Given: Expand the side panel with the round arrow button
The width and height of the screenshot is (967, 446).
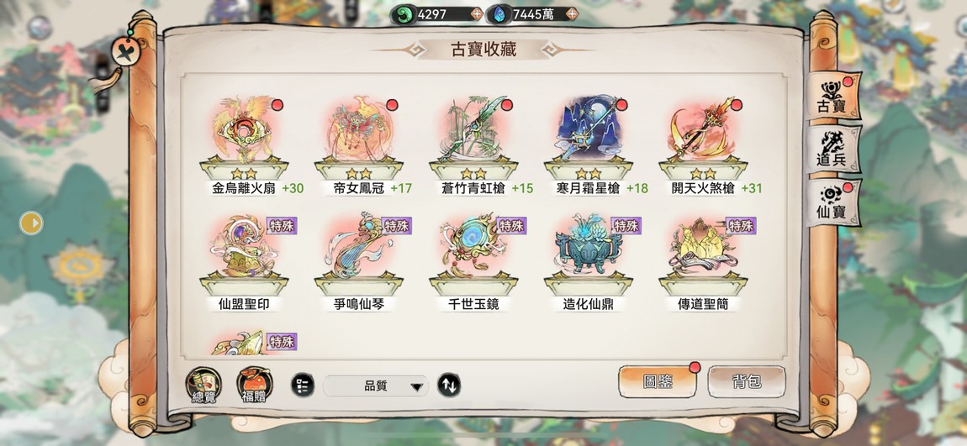Looking at the screenshot, I should [31, 223].
